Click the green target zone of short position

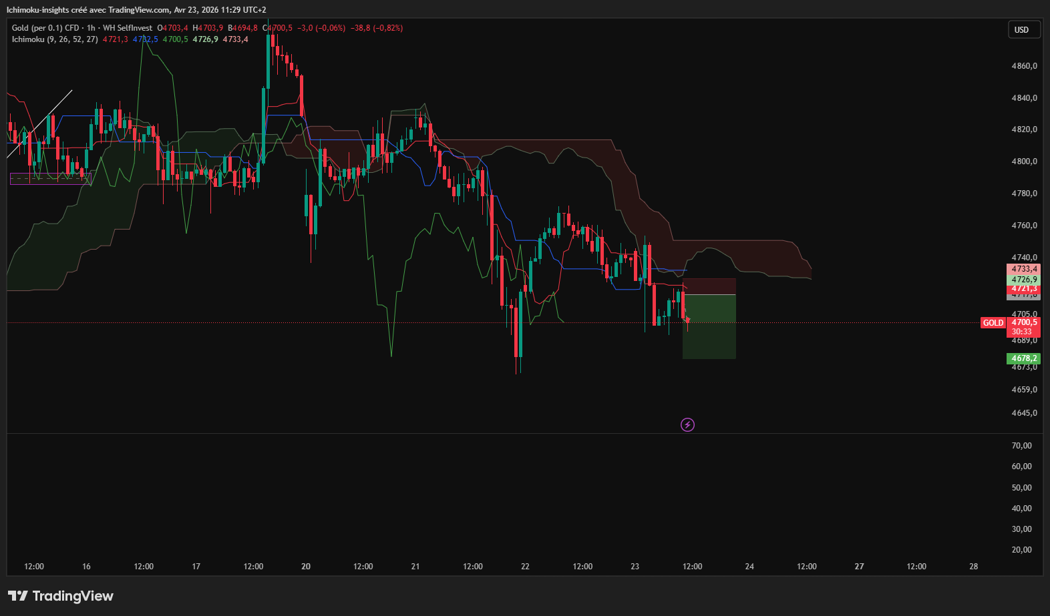[x=709, y=327]
